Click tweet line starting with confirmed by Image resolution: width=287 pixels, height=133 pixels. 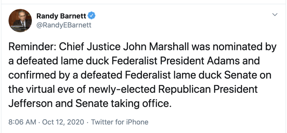[140, 75]
